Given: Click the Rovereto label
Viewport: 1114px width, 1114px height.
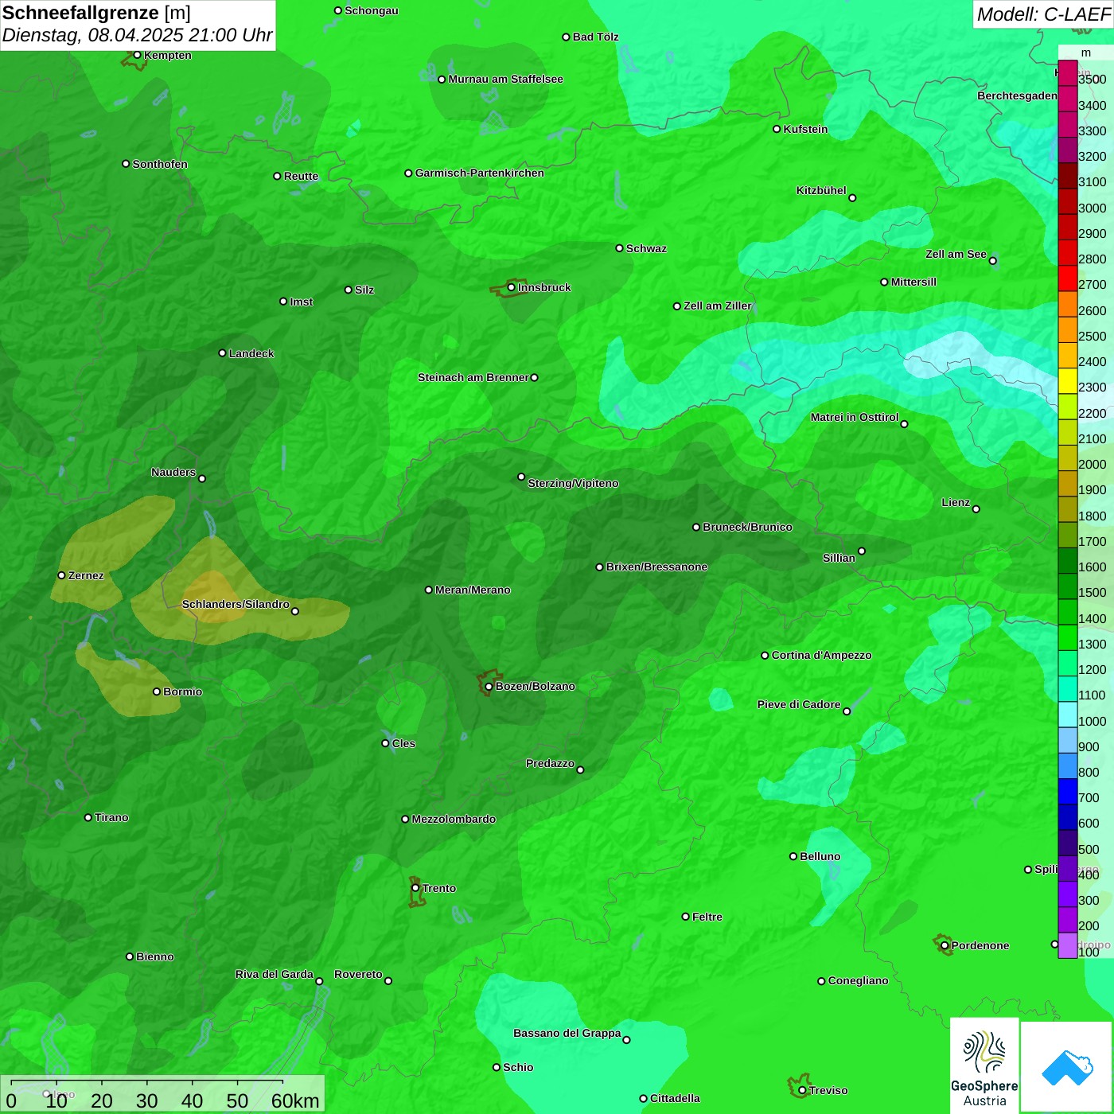Looking at the screenshot, I should (x=358, y=974).
